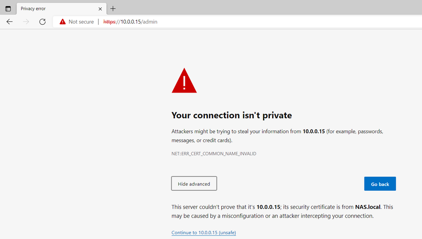Select the Privacy error tab
The width and height of the screenshot is (422, 239).
click(x=55, y=9)
